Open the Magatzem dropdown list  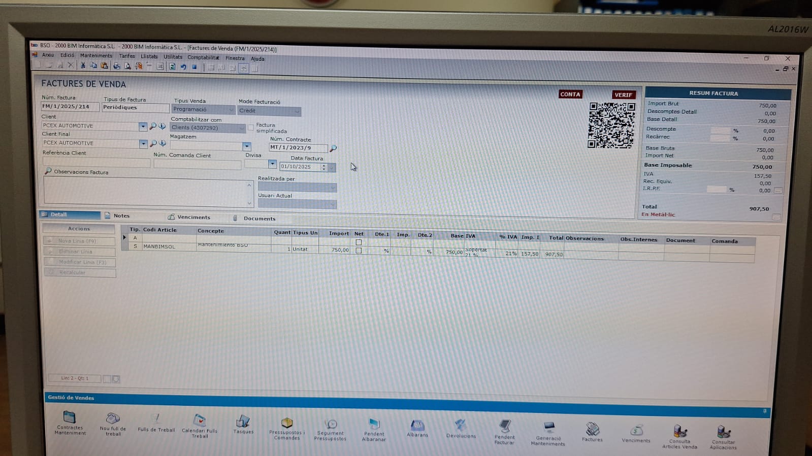point(246,147)
